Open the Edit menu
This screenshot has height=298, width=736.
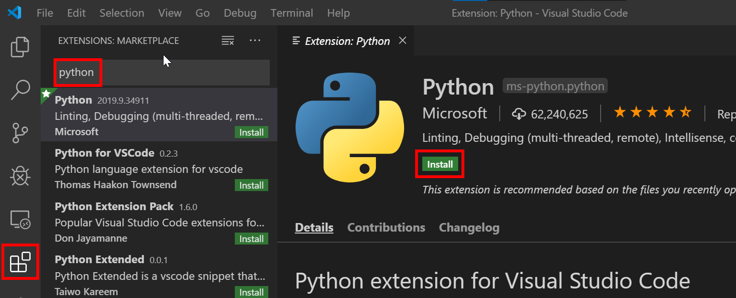[x=76, y=13]
